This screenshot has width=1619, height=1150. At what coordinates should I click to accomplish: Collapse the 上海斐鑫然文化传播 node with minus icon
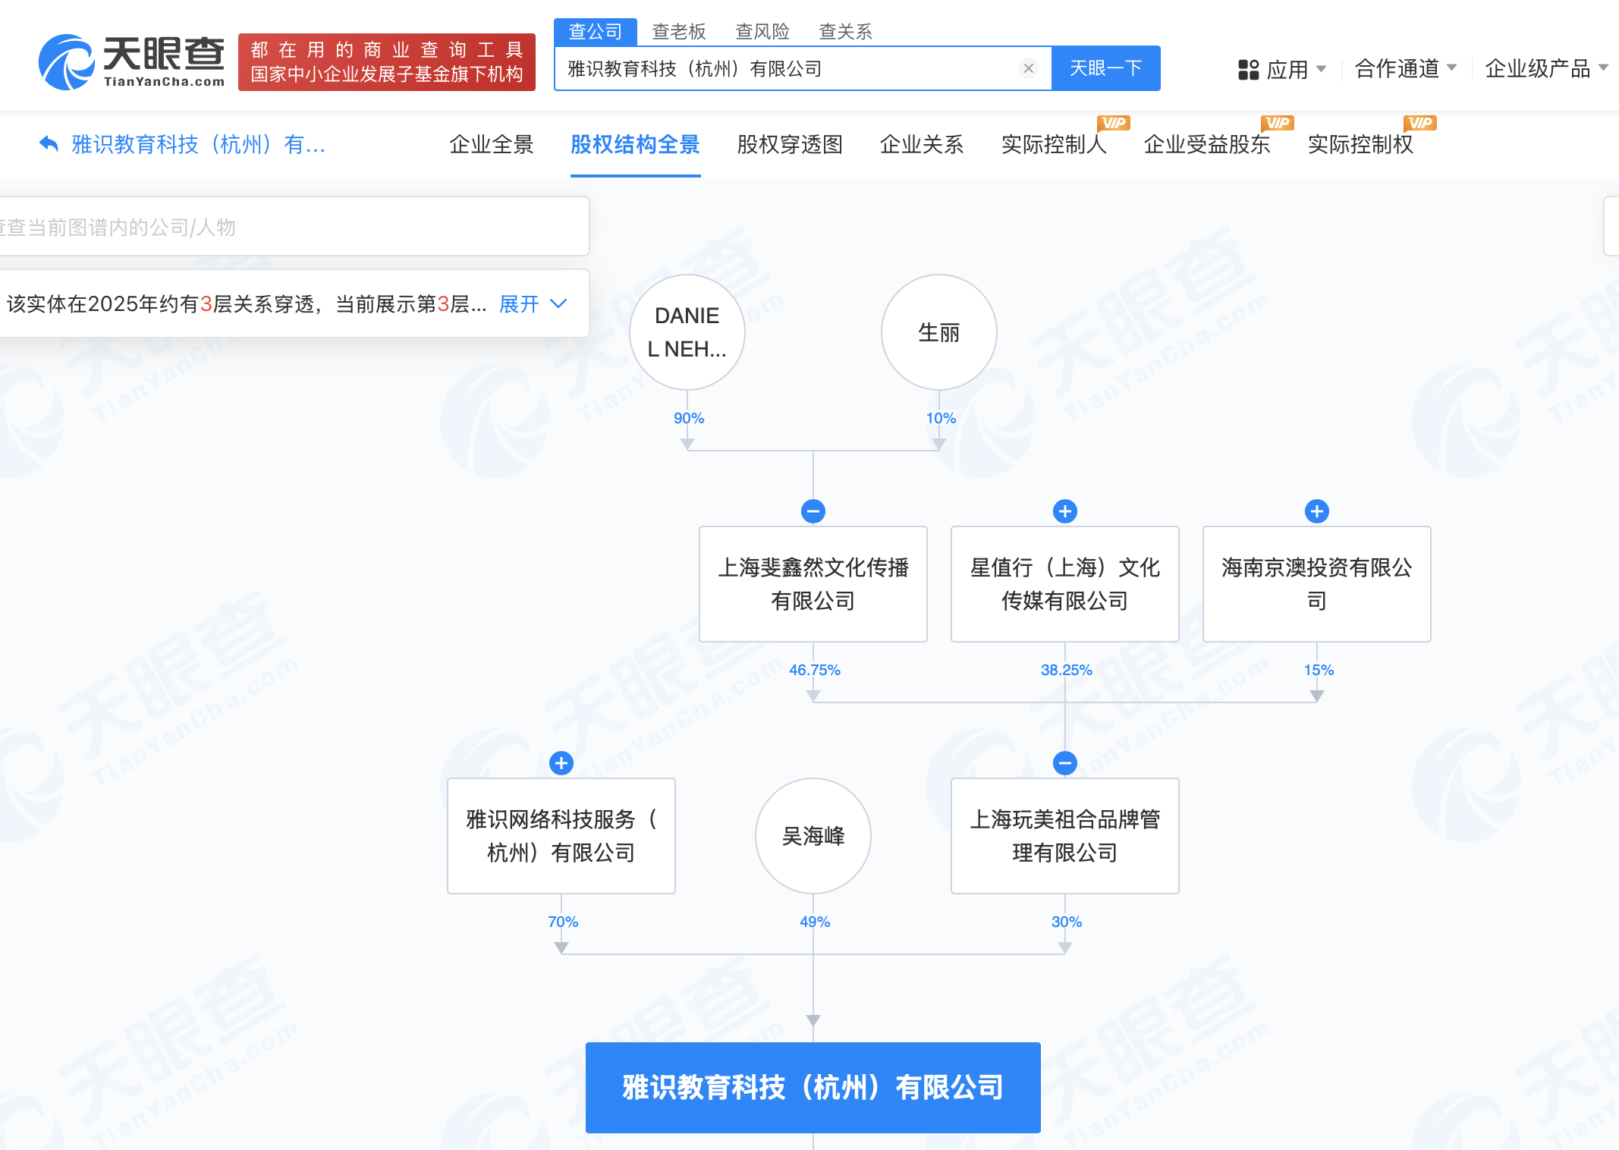tap(813, 511)
